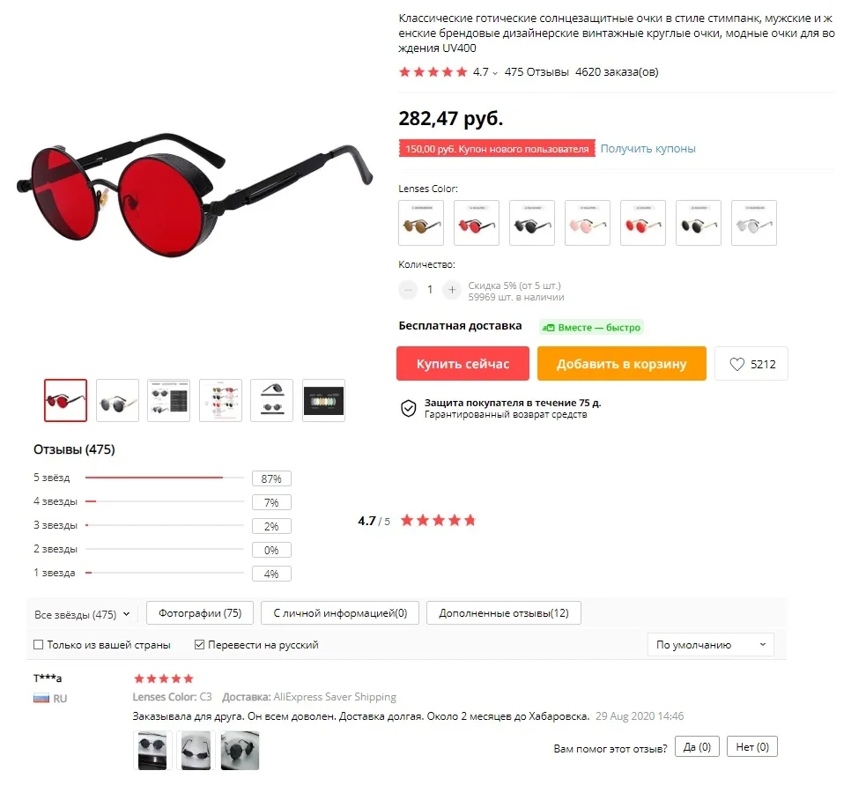Image resolution: width=851 pixels, height=793 pixels.
Task: Click the 'Купить сейчас' button
Action: 463,364
